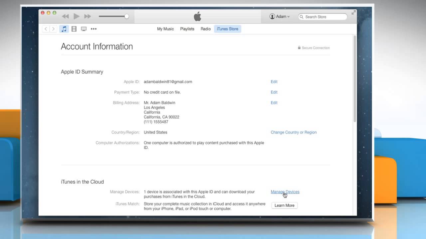Go forward with the right arrow
Screen dimensions: 426x239
tap(53, 29)
